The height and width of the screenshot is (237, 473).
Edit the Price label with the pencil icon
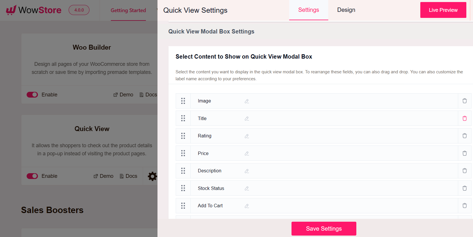tap(247, 154)
